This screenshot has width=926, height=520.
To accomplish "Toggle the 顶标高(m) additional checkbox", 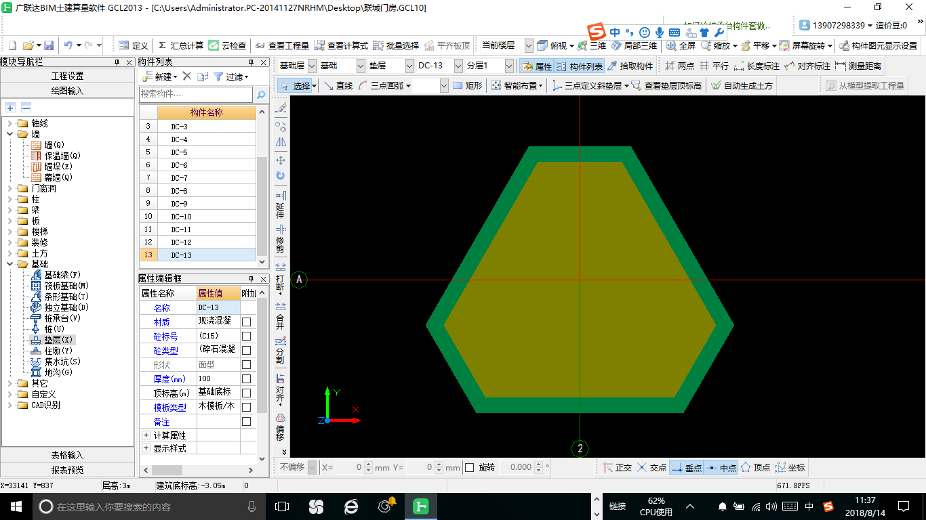I will [247, 393].
